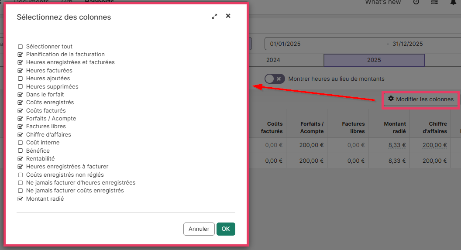This screenshot has height=250, width=461.
Task: Click the end date 31/12/2025
Action: [x=407, y=44]
